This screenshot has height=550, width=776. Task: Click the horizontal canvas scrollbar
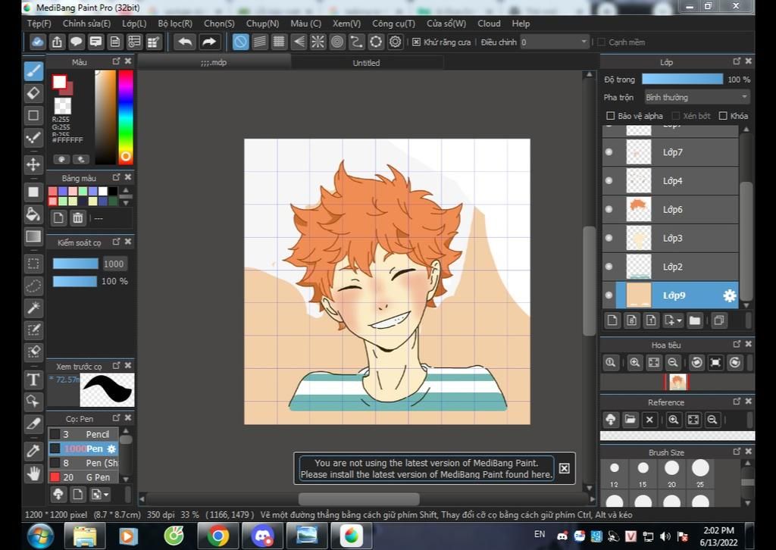[358, 498]
